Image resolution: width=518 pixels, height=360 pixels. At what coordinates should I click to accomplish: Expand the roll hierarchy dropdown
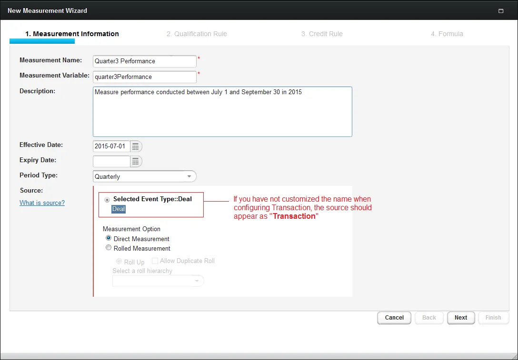[158, 281]
